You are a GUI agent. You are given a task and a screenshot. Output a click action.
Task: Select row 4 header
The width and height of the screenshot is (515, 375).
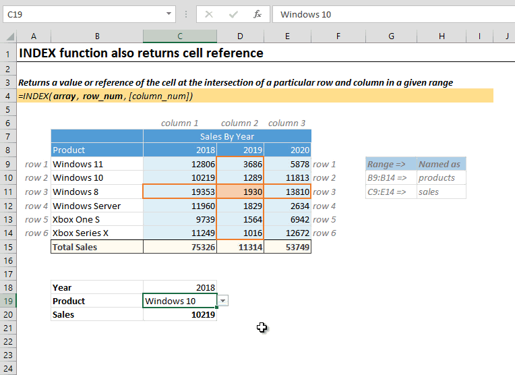(8, 96)
